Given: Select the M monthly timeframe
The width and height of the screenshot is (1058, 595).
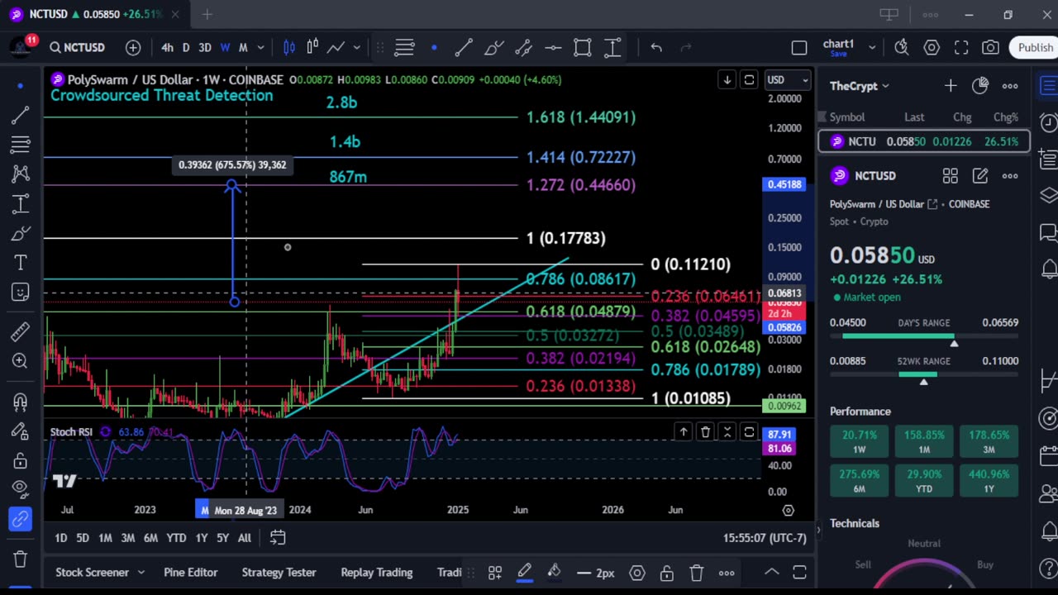Looking at the screenshot, I should click(x=243, y=48).
